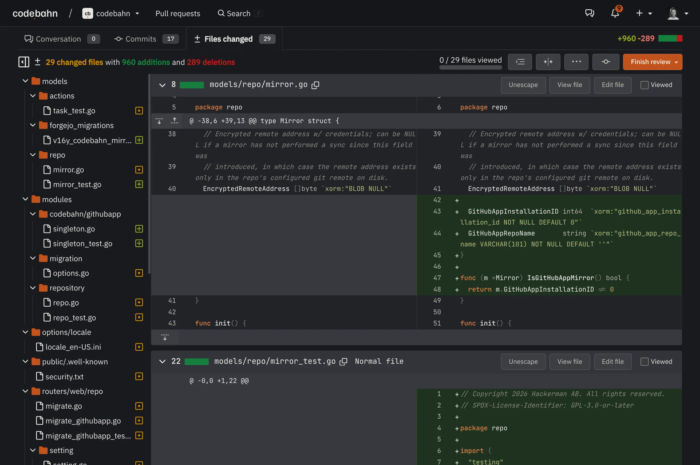Click green additions bar beside mirror.go
Image resolution: width=700 pixels, height=465 pixels.
click(191, 85)
